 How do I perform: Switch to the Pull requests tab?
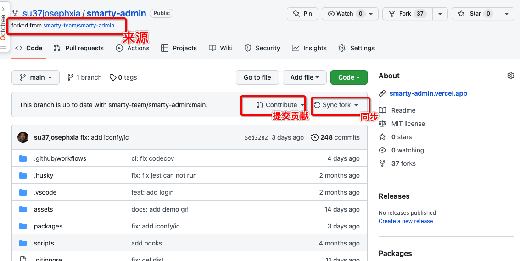coord(78,48)
